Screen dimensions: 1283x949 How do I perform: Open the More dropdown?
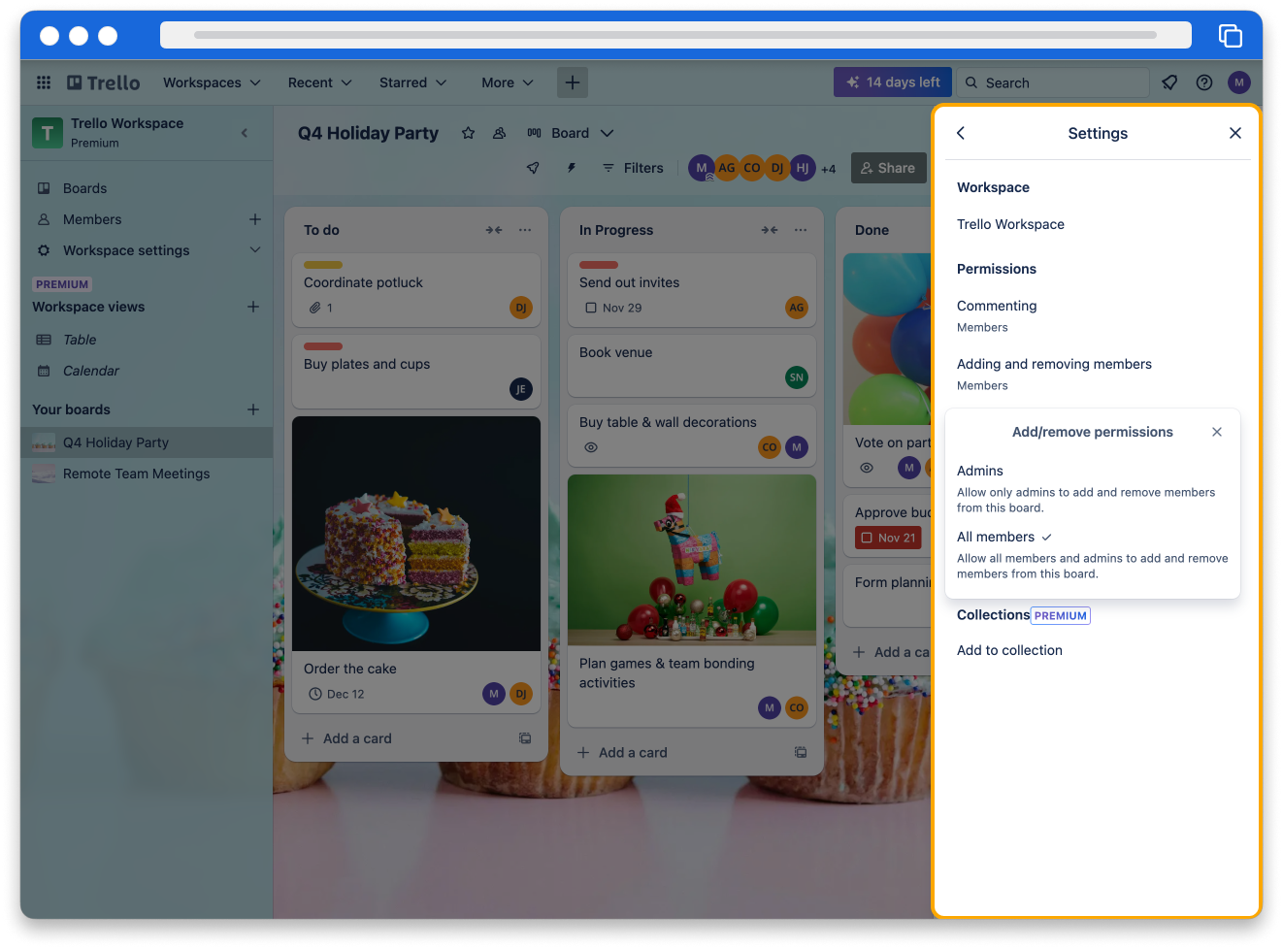tap(508, 82)
